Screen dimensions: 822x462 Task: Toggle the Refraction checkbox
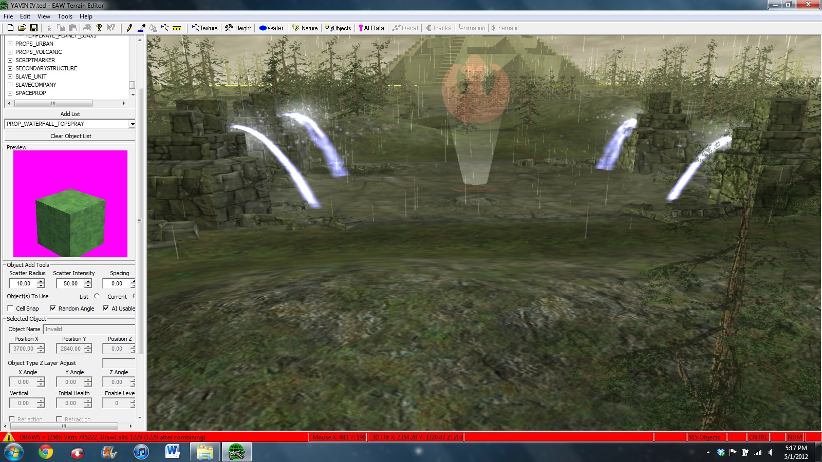(59, 419)
